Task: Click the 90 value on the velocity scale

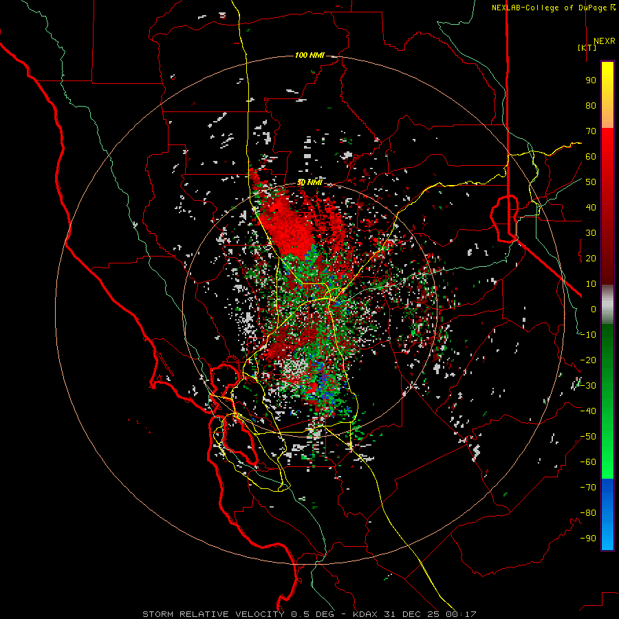Action: (591, 80)
